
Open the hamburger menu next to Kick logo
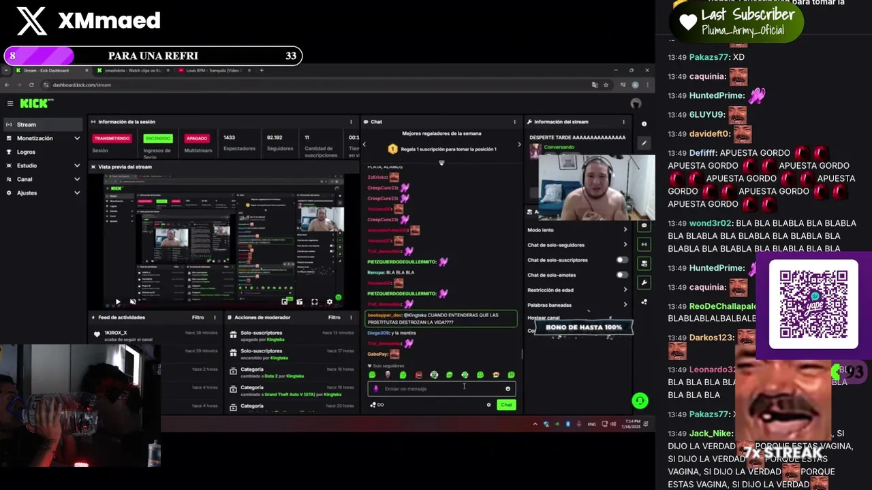pyautogui.click(x=10, y=103)
